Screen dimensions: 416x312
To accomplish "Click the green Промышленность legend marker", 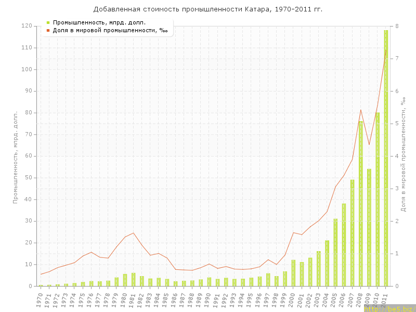I will point(48,22).
